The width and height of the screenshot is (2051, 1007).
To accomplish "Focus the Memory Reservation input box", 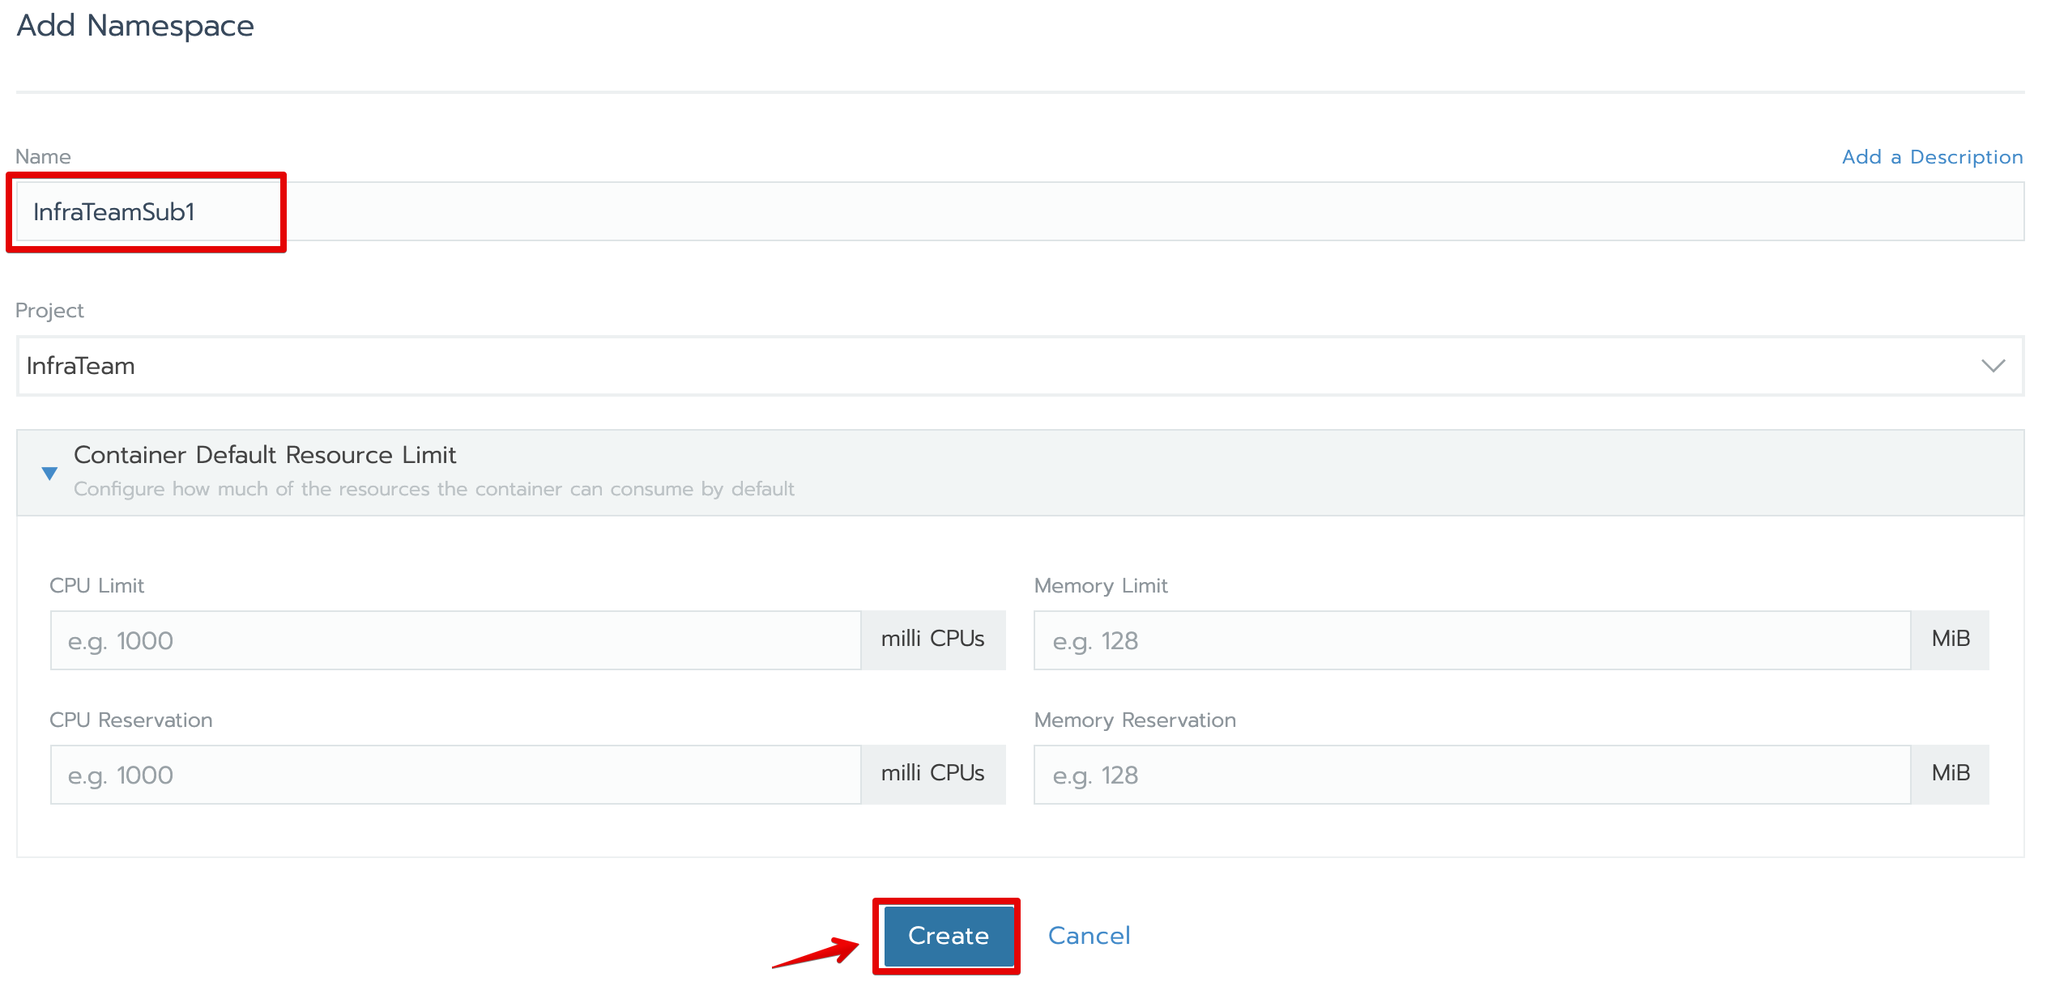I will click(1471, 775).
